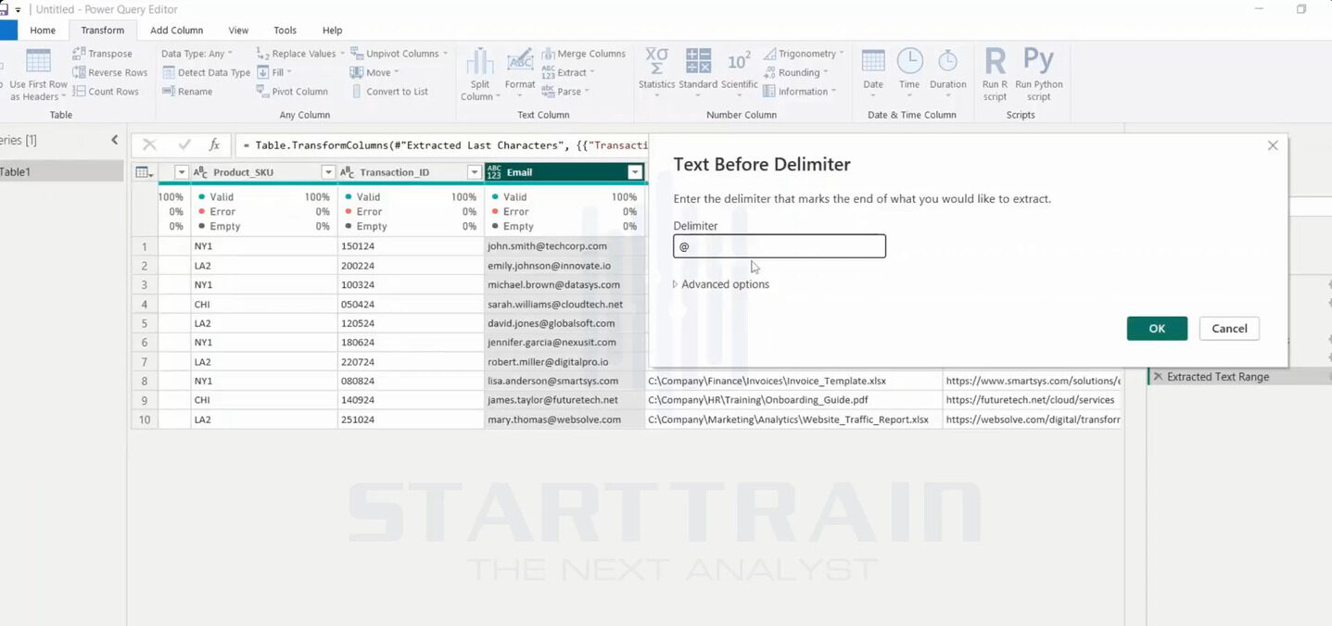Click Run R script
The width and height of the screenshot is (1332, 626).
[995, 74]
